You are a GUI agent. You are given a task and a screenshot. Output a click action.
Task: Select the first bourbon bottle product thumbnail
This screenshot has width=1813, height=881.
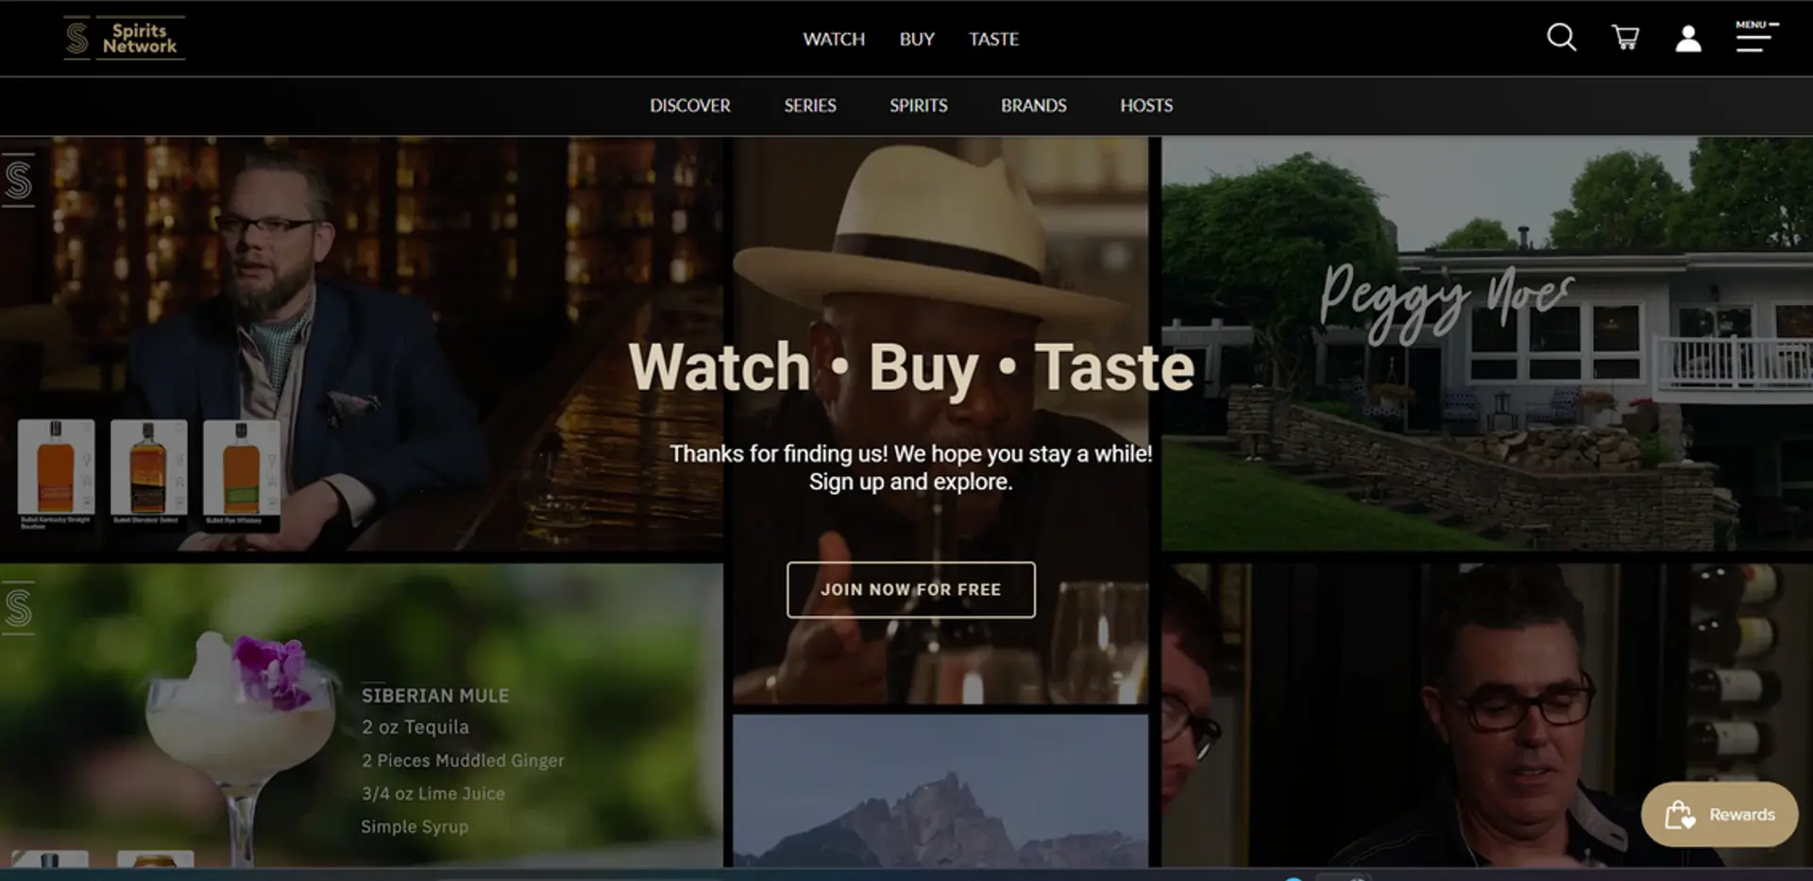56,474
